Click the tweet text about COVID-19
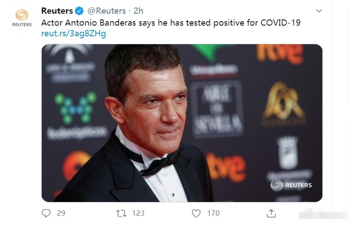This screenshot has height=225, width=349. pos(171,22)
